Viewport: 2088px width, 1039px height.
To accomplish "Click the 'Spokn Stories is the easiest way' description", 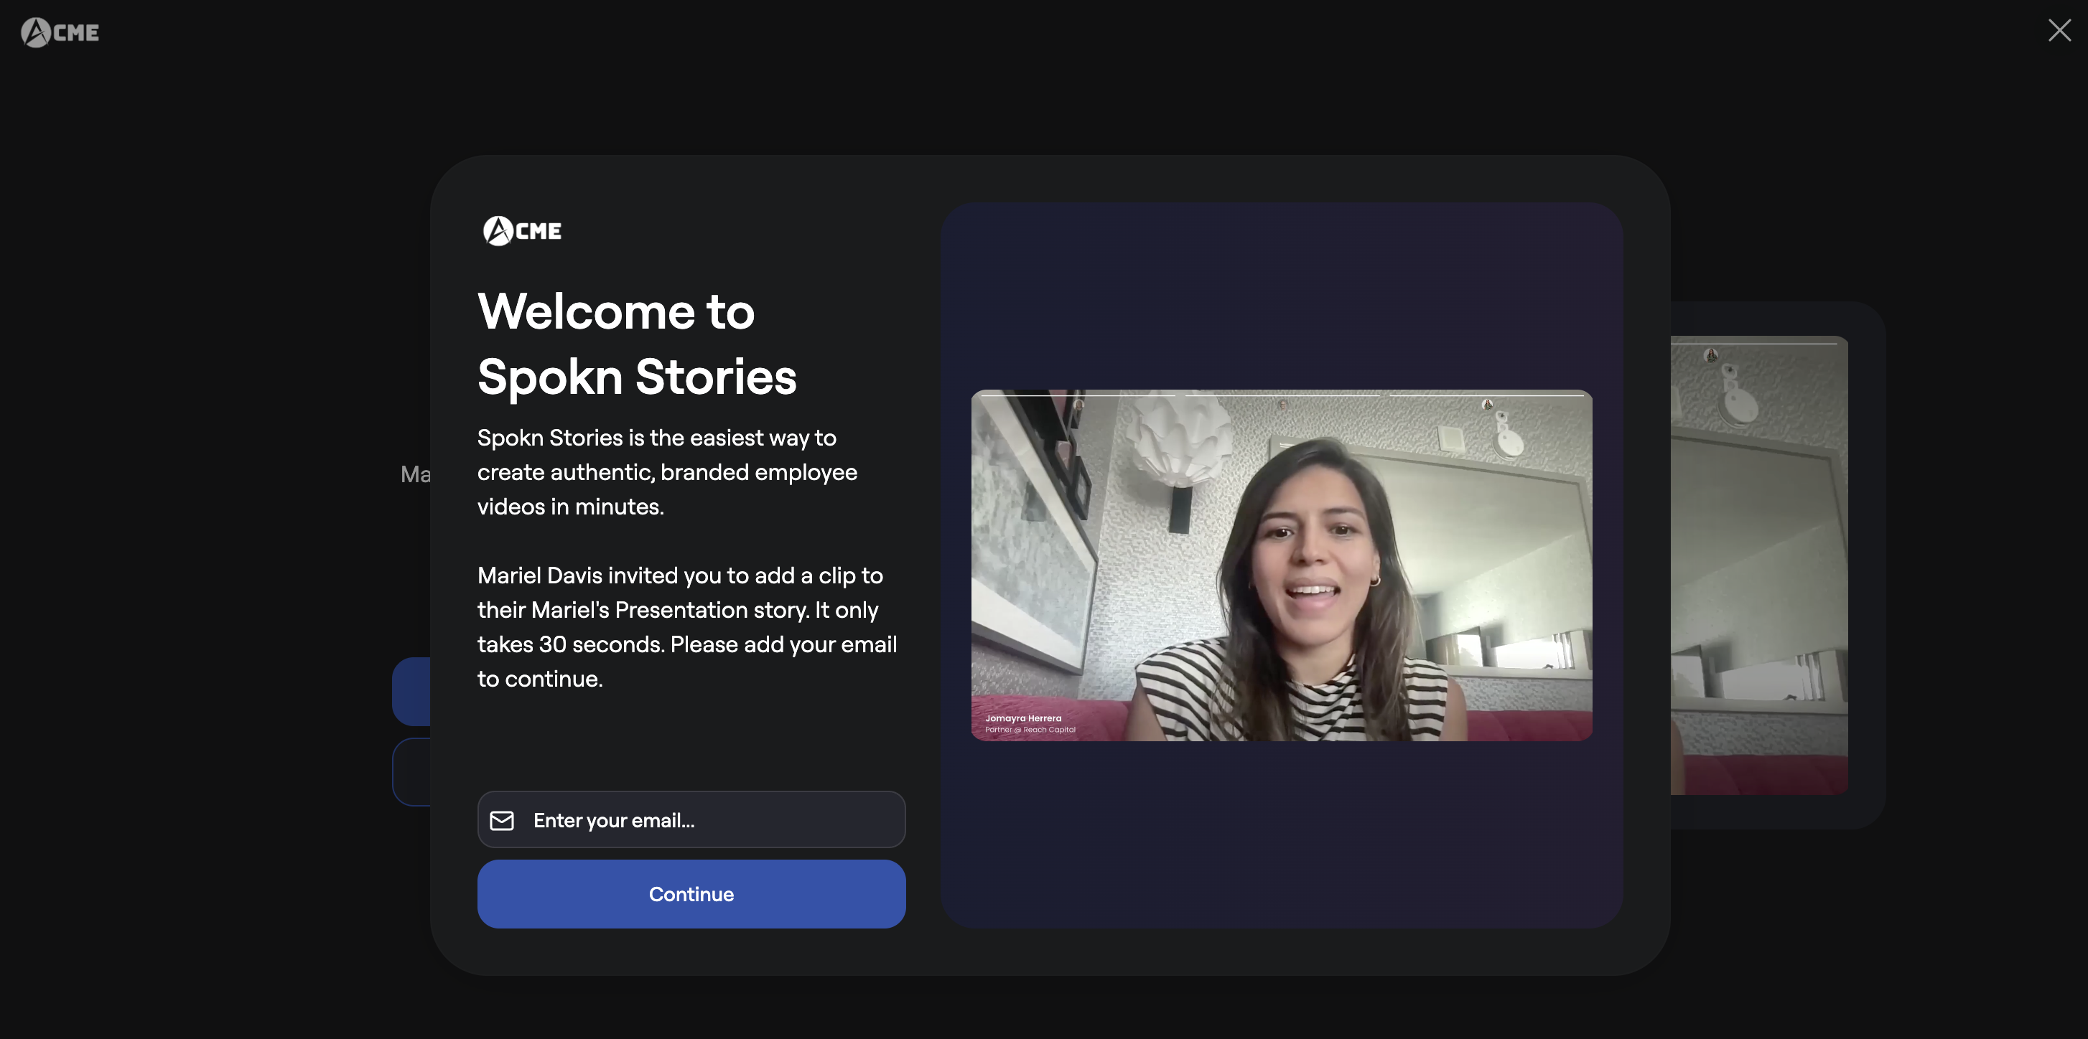I will pyautogui.click(x=667, y=472).
